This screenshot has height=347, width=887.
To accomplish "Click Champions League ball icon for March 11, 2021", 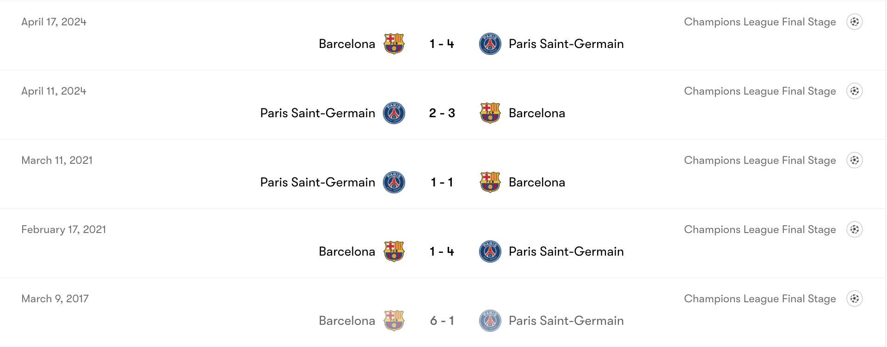I will point(855,160).
